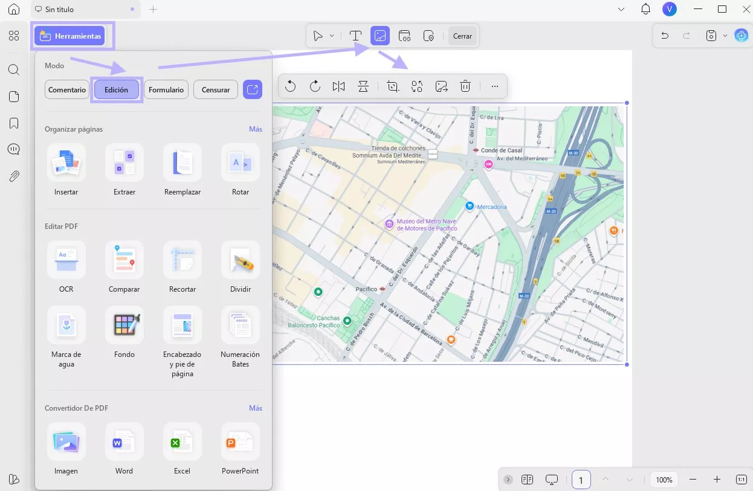
Task: Open the Comparar tool
Action: pos(124,268)
